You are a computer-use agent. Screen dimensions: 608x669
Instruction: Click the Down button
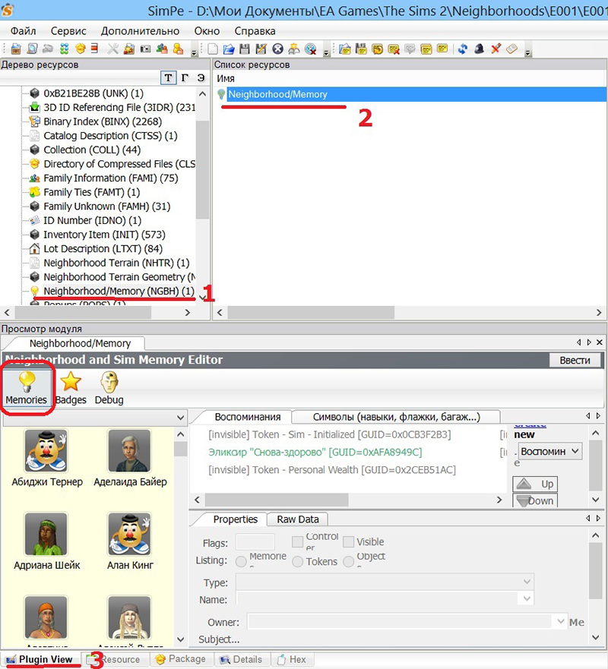click(535, 500)
